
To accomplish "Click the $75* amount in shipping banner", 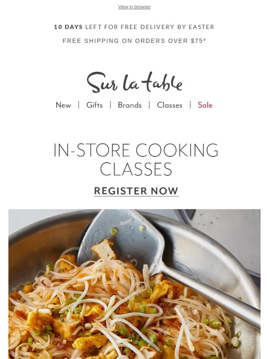I will (198, 41).
